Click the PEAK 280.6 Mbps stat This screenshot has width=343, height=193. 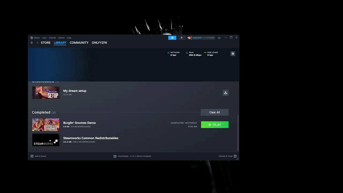[193, 54]
